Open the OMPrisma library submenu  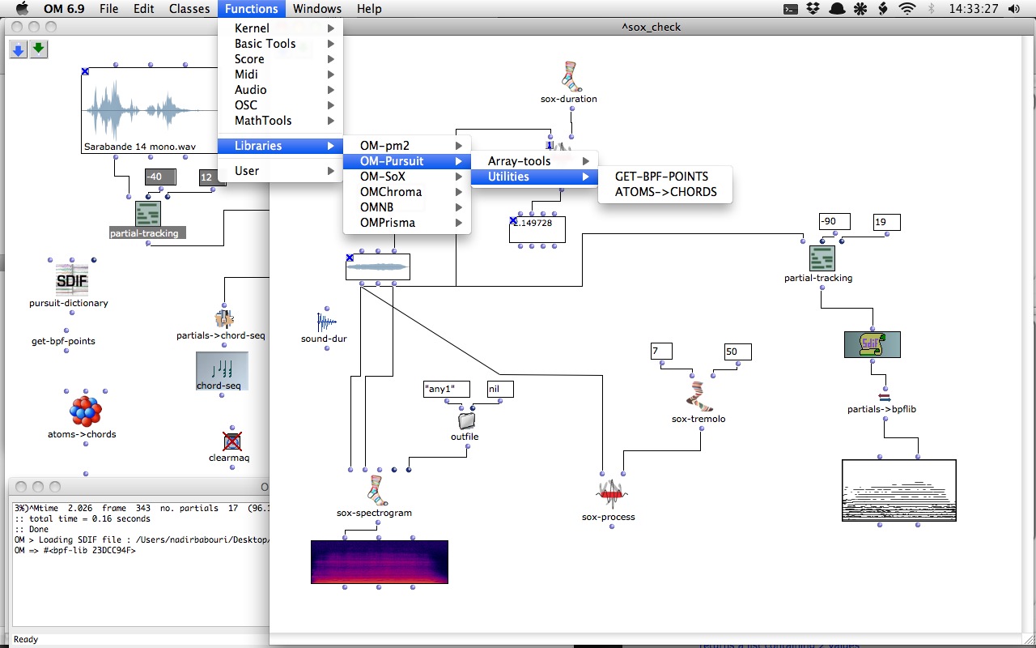pos(407,223)
